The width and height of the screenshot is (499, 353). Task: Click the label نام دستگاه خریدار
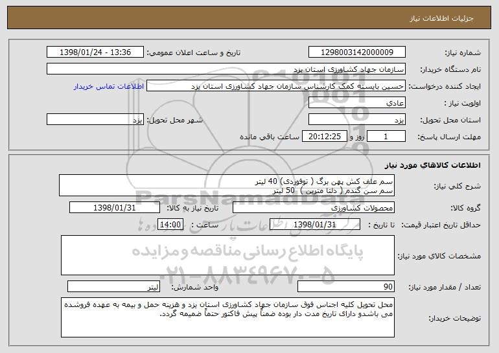[x=450, y=70]
